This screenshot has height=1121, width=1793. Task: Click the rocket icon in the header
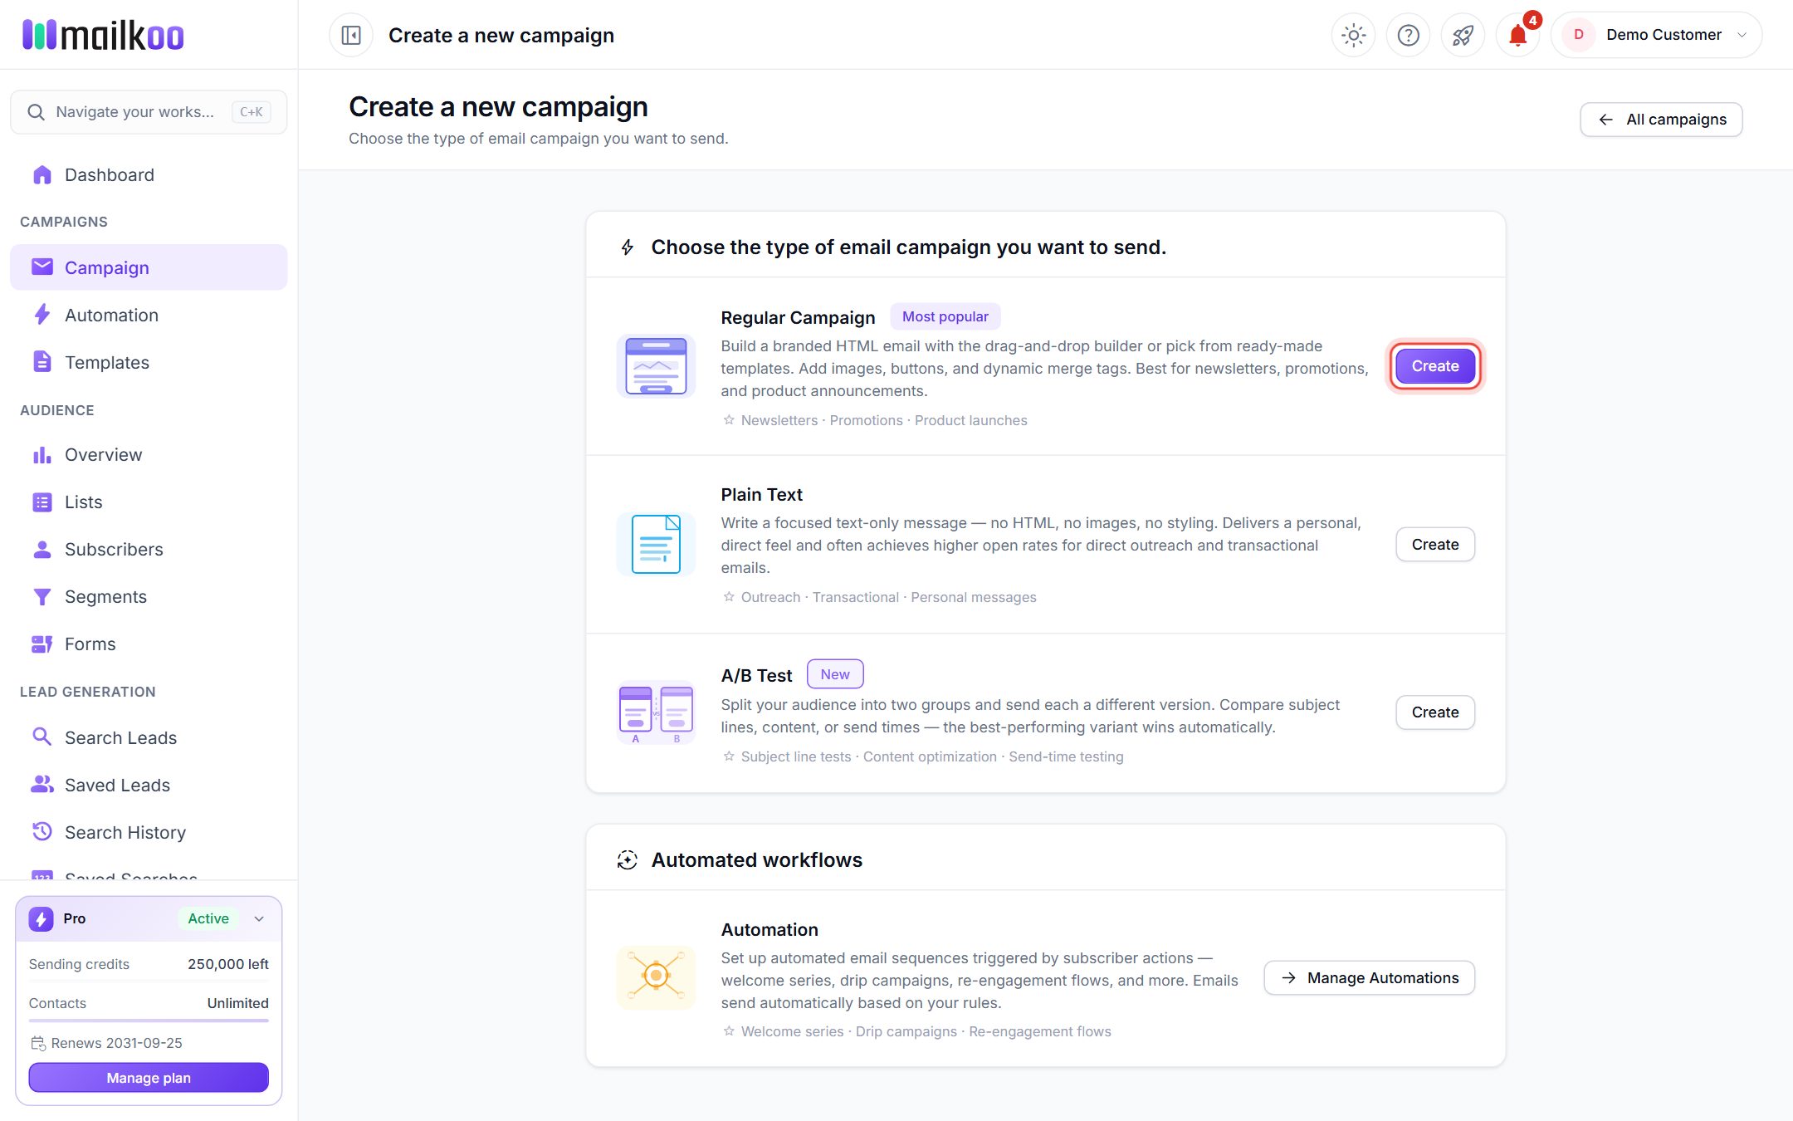[1463, 35]
